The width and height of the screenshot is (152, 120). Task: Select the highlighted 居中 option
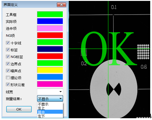[x=50, y=112]
